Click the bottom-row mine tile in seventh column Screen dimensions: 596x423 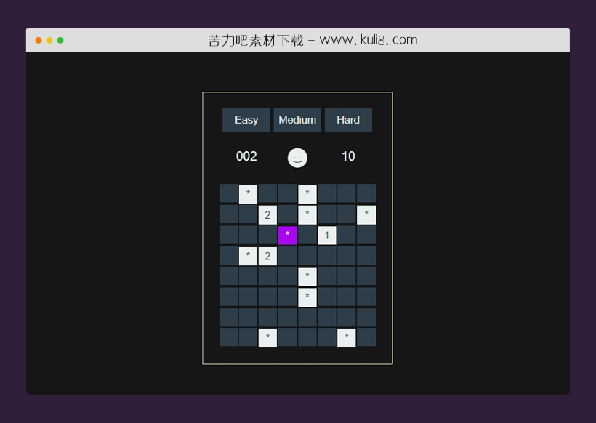point(347,338)
